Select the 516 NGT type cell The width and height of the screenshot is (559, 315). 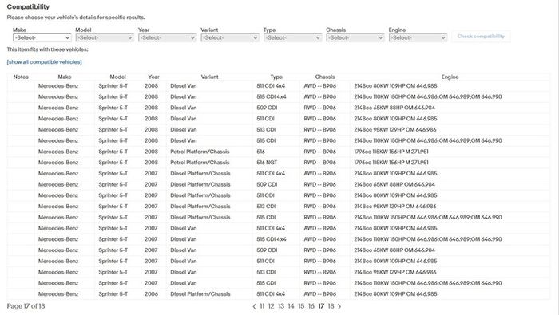[267, 163]
